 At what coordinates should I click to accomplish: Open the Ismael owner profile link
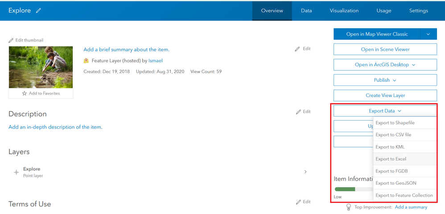[156, 61]
